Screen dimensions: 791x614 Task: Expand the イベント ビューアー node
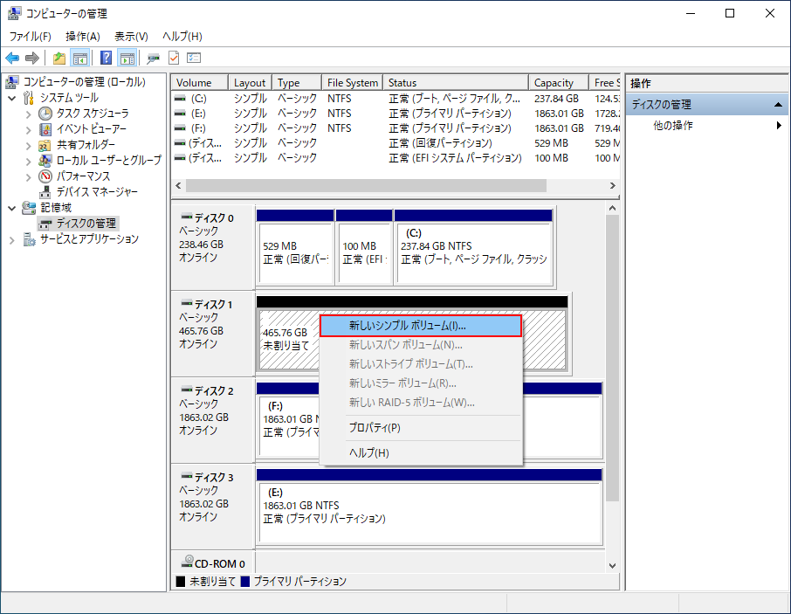click(28, 129)
